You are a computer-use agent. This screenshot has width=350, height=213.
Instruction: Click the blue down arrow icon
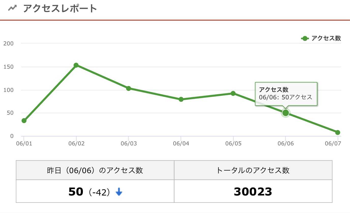pyautogui.click(x=119, y=192)
